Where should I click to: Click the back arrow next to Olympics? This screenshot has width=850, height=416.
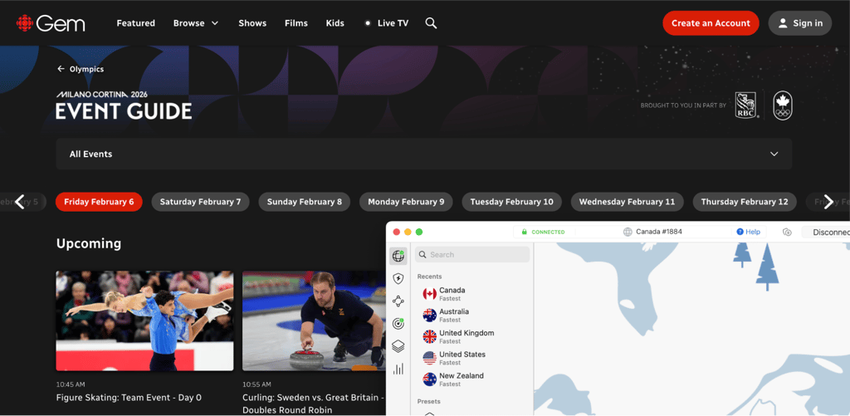pyautogui.click(x=61, y=69)
